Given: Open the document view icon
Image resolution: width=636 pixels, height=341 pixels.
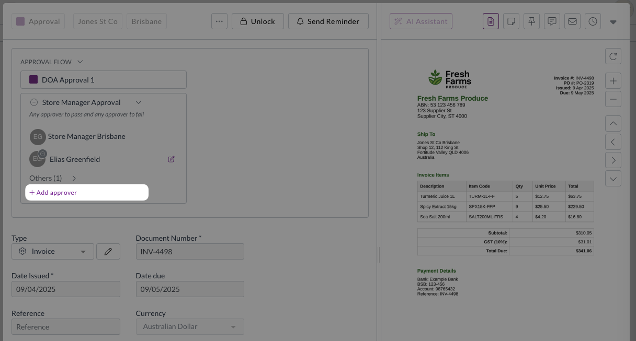Looking at the screenshot, I should (x=491, y=21).
